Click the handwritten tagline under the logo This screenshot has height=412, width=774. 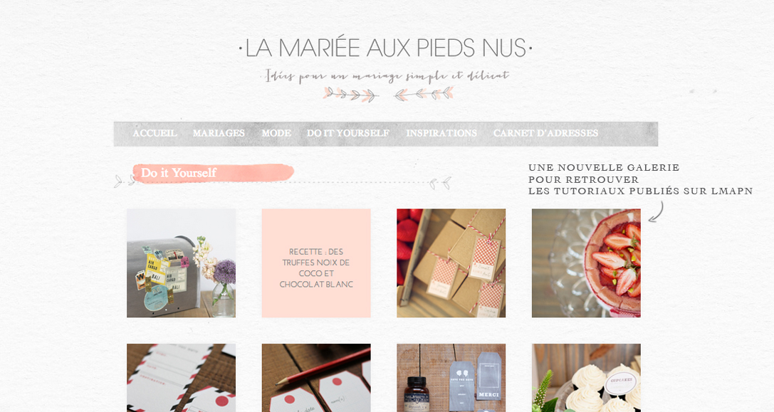[x=385, y=76]
